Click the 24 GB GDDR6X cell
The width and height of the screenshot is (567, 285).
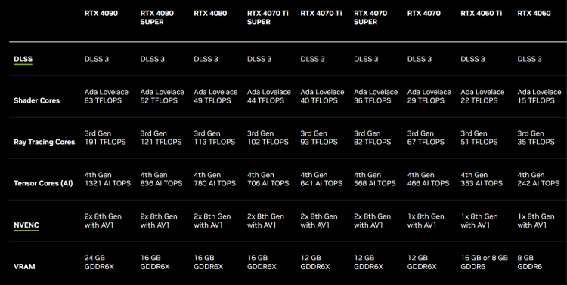99,262
